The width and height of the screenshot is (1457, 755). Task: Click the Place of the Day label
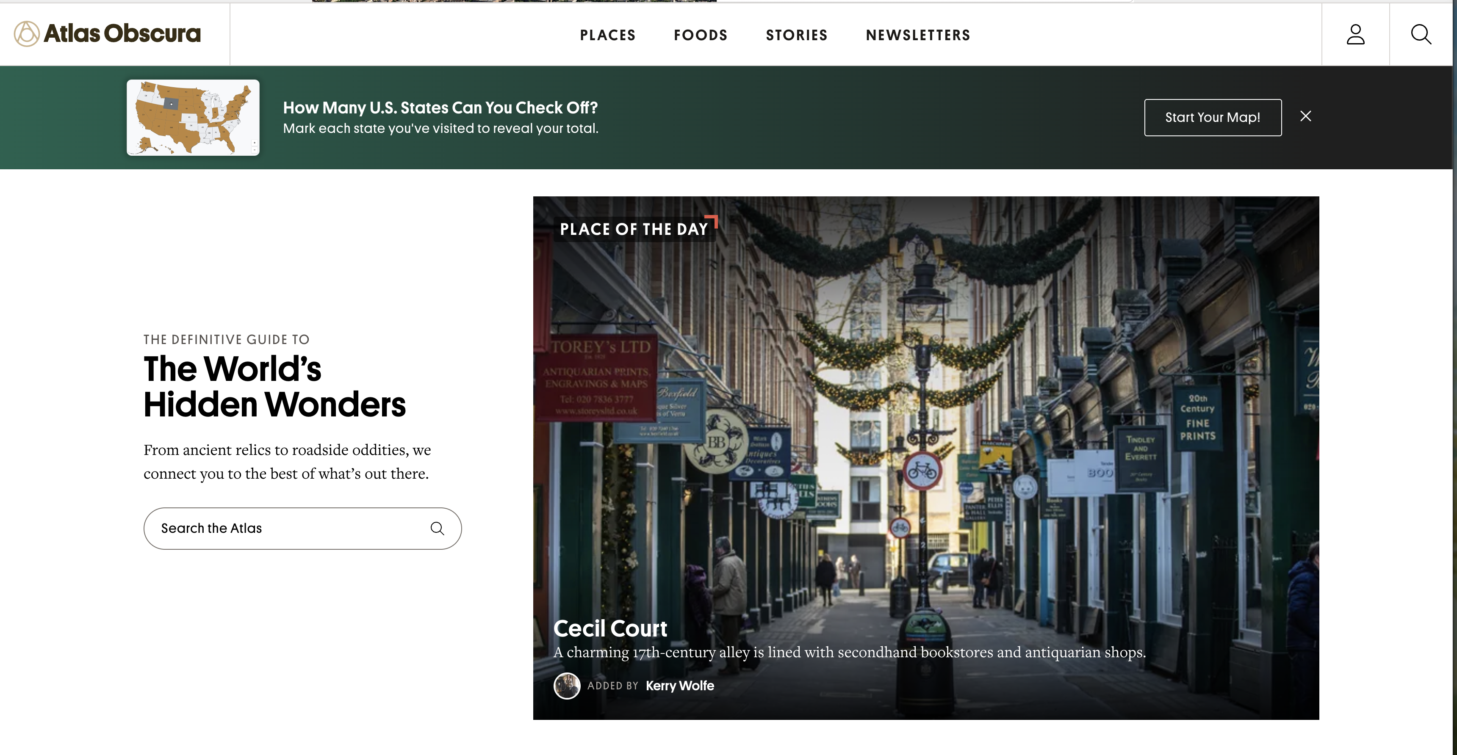point(634,229)
